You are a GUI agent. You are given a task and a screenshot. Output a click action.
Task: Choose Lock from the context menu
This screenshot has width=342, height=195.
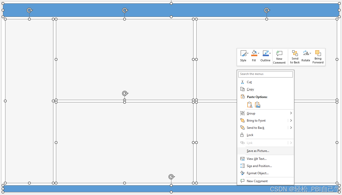(265, 135)
